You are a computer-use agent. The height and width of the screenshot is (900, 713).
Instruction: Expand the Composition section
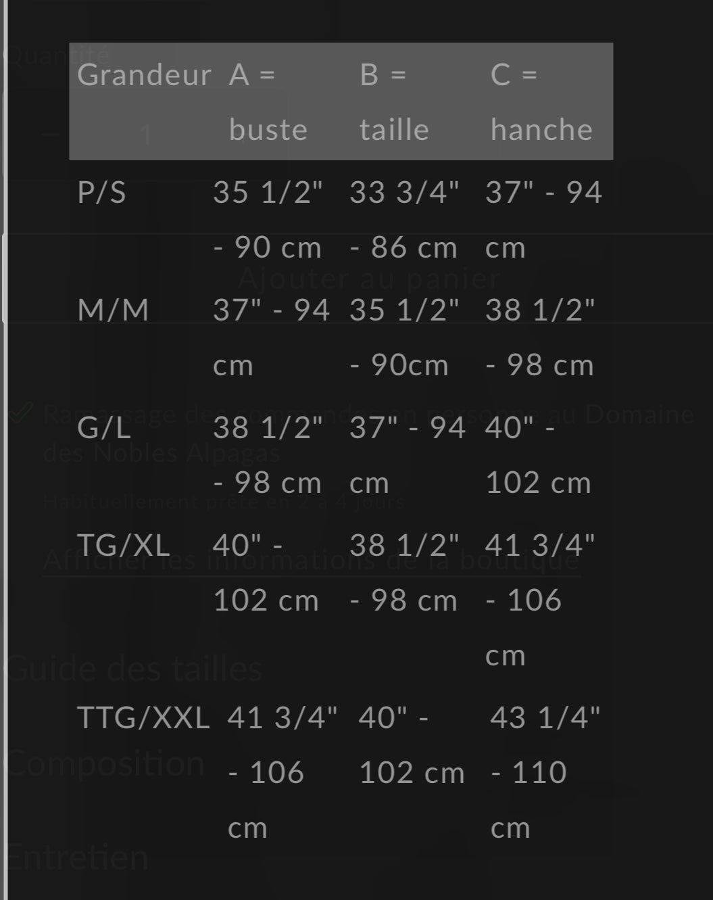(105, 763)
